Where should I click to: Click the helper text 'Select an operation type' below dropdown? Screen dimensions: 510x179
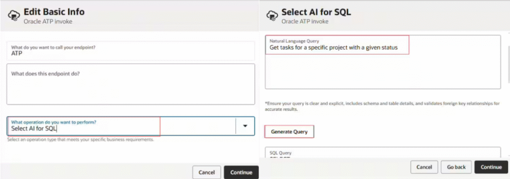point(80,139)
